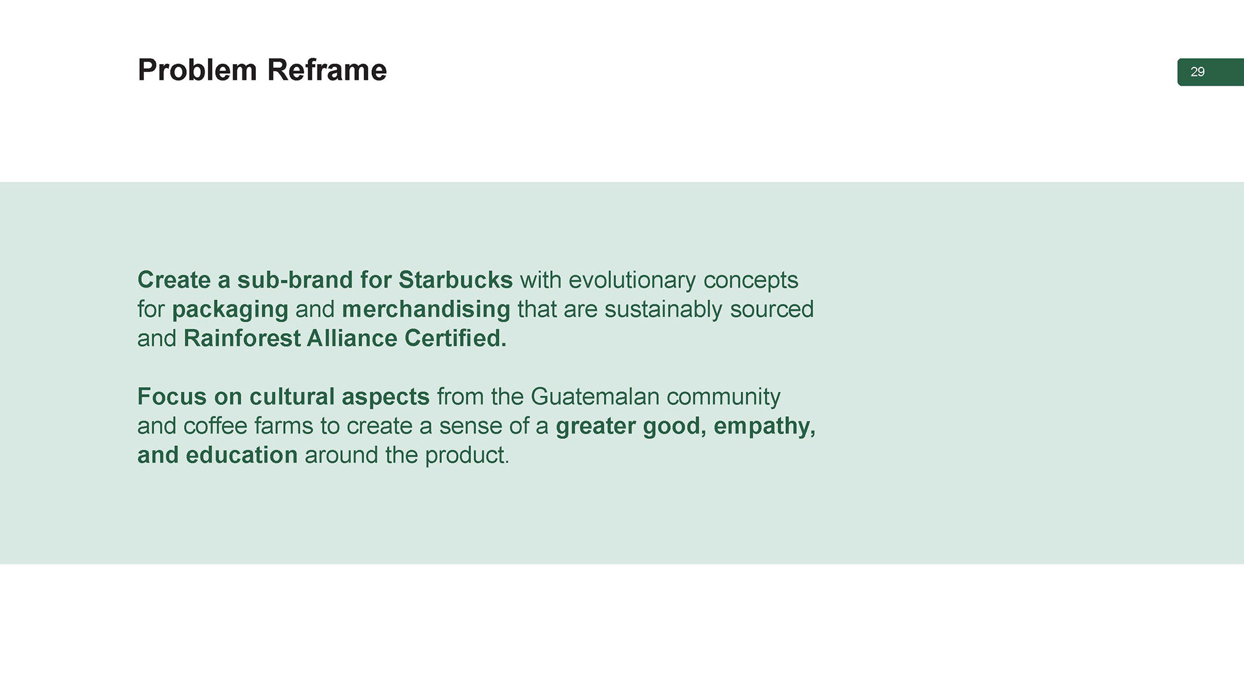Click 'Guatemalan community' text

pyautogui.click(x=656, y=397)
